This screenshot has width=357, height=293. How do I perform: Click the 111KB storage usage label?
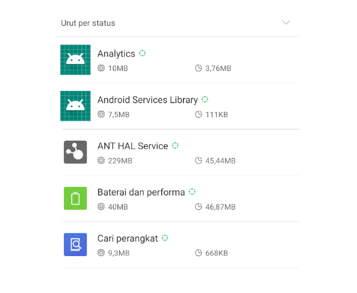pyautogui.click(x=216, y=114)
